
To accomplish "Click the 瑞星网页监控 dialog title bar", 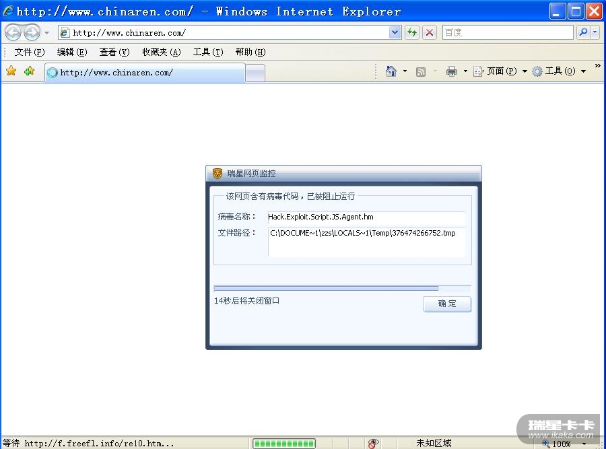I will [x=343, y=174].
